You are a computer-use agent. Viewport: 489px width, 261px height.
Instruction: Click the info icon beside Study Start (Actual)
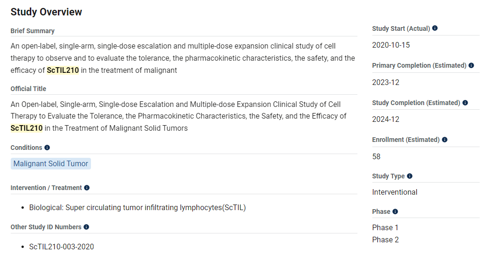(435, 28)
